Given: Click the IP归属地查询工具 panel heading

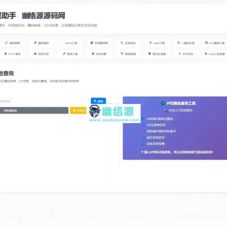Looking at the screenshot, I should click(x=181, y=103).
